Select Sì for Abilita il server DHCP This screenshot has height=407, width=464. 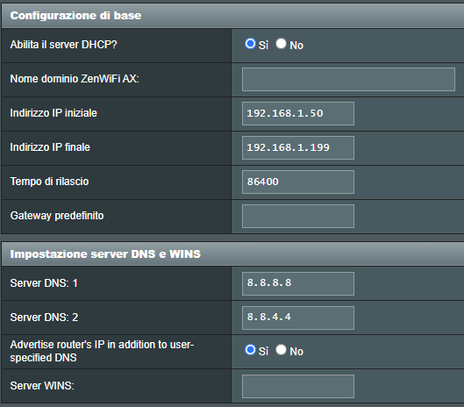pyautogui.click(x=250, y=44)
